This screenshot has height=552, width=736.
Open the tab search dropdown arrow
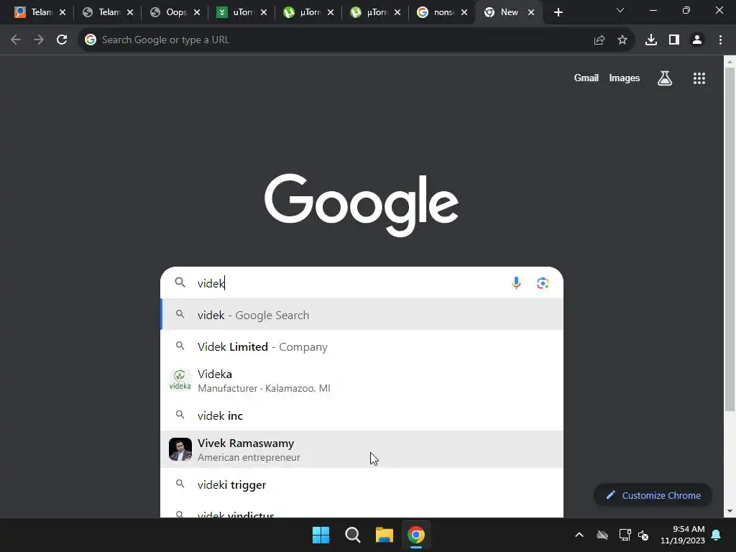point(620,10)
